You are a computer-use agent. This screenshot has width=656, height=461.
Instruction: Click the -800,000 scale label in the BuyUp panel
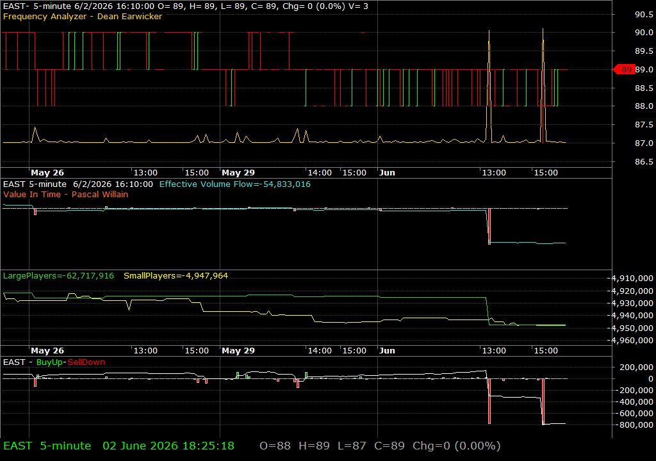tap(634, 425)
